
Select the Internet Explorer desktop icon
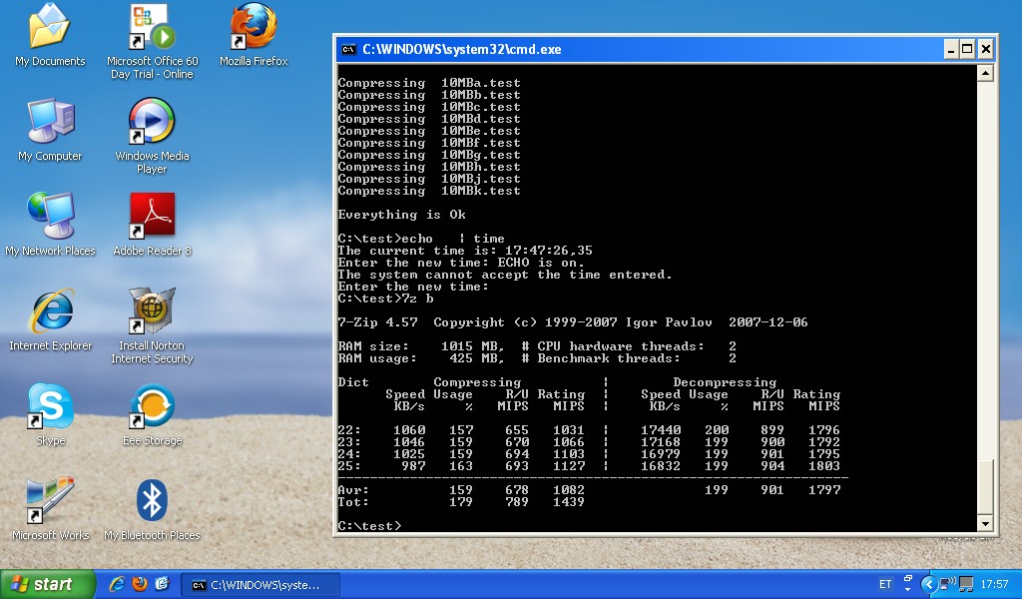50,320
